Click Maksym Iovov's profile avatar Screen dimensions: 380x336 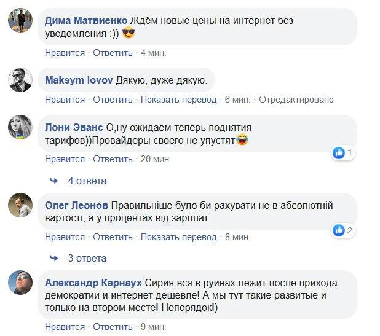20,80
